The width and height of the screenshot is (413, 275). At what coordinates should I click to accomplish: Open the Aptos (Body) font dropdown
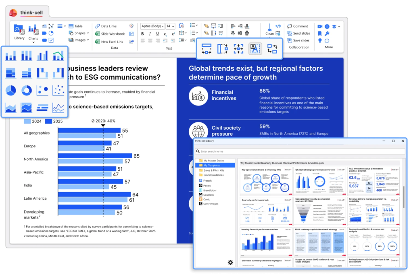[x=152, y=26]
